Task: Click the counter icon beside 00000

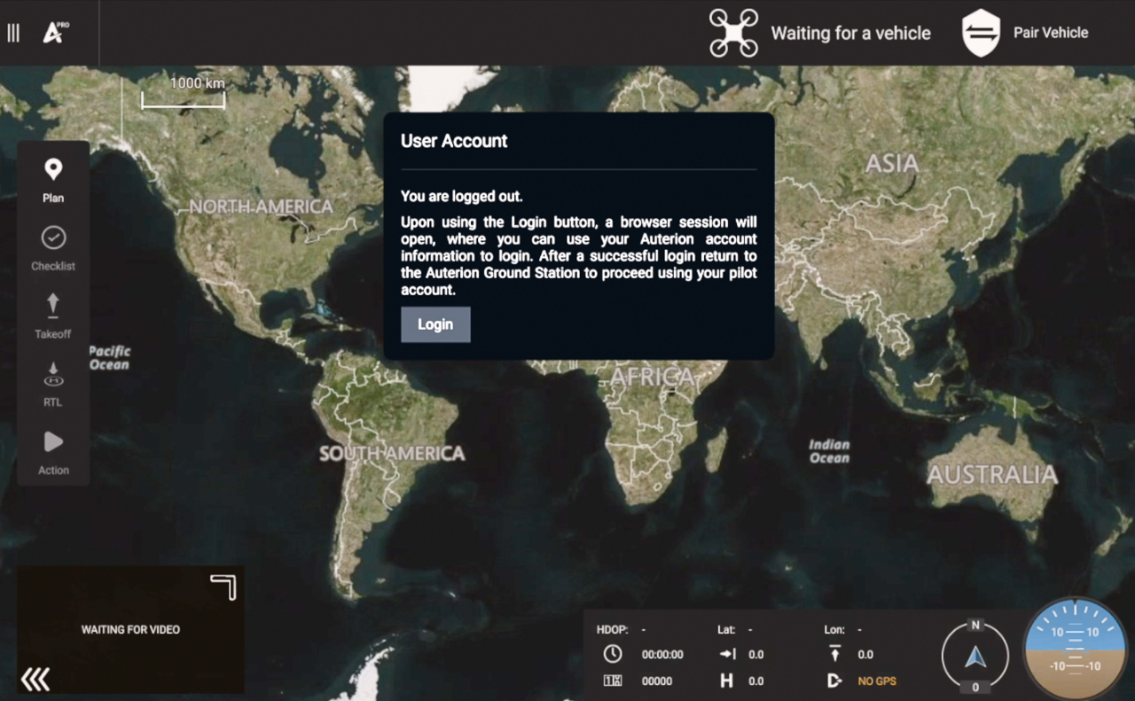Action: tap(613, 681)
